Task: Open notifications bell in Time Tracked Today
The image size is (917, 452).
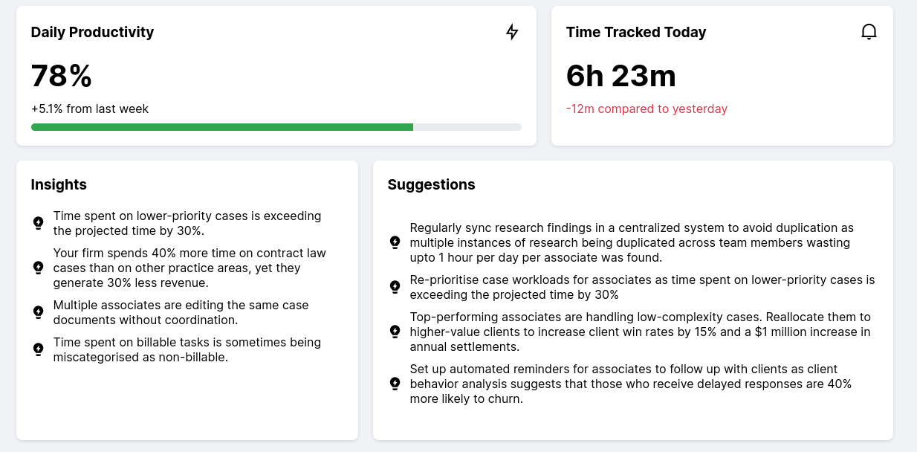Action: coord(869,32)
